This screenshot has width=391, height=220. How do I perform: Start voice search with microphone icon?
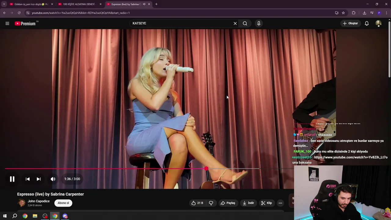(259, 24)
